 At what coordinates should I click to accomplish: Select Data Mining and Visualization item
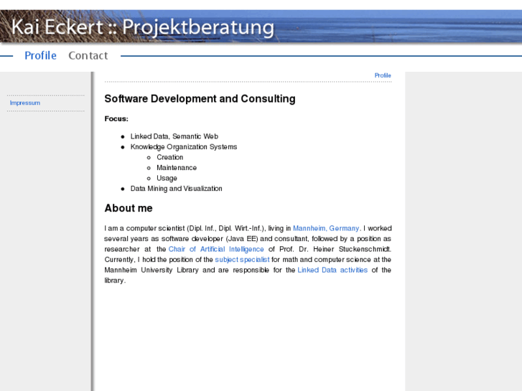[176, 189]
